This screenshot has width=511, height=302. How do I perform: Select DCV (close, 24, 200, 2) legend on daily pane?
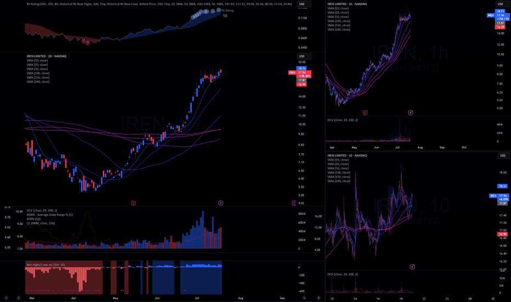pyautogui.click(x=42, y=211)
